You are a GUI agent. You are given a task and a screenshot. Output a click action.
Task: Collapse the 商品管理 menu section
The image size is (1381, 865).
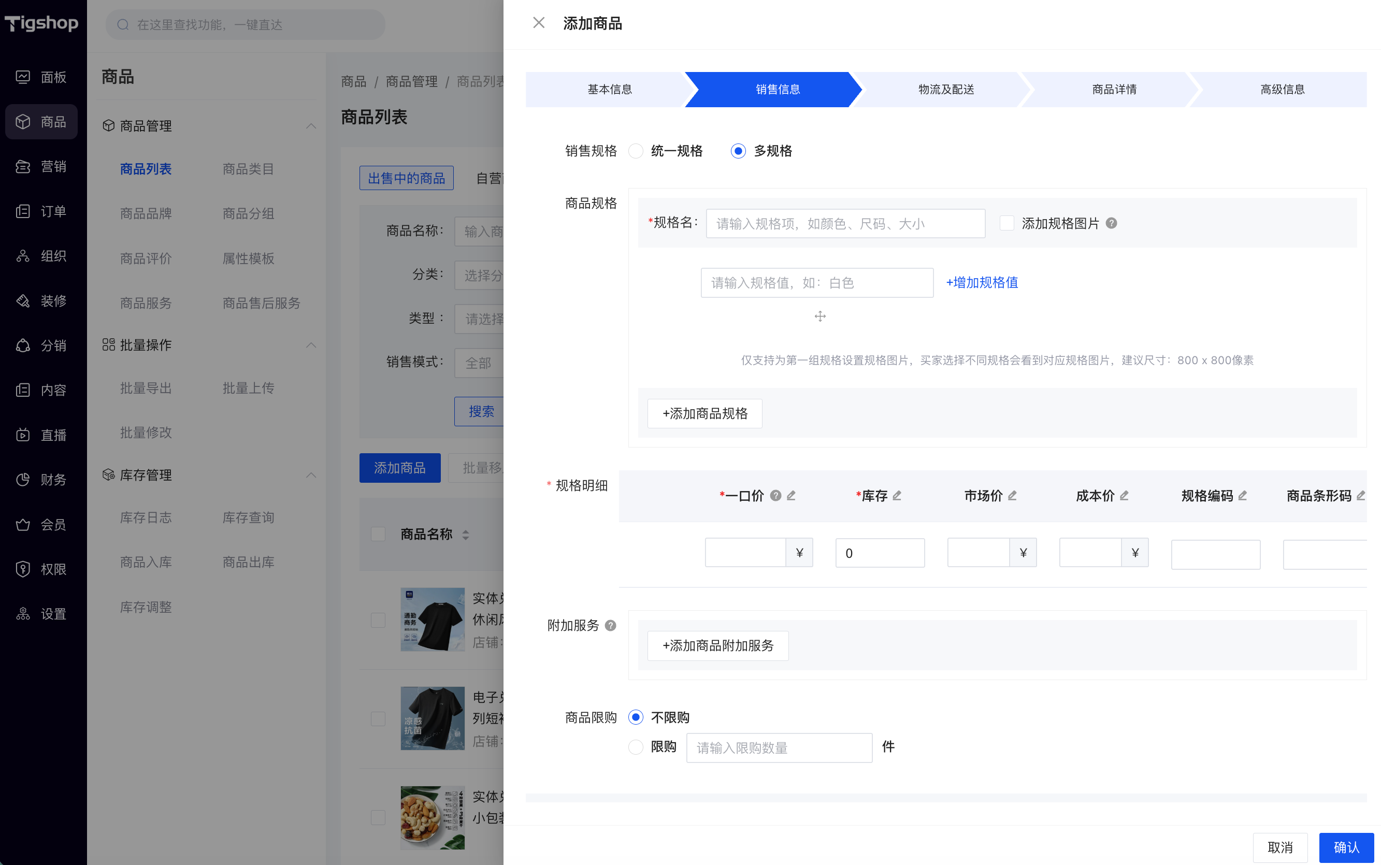coord(311,126)
